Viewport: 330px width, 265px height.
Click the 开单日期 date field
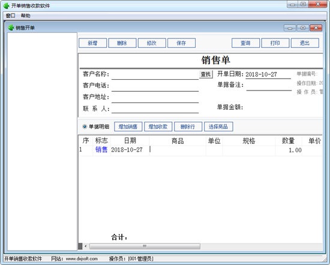click(268, 74)
